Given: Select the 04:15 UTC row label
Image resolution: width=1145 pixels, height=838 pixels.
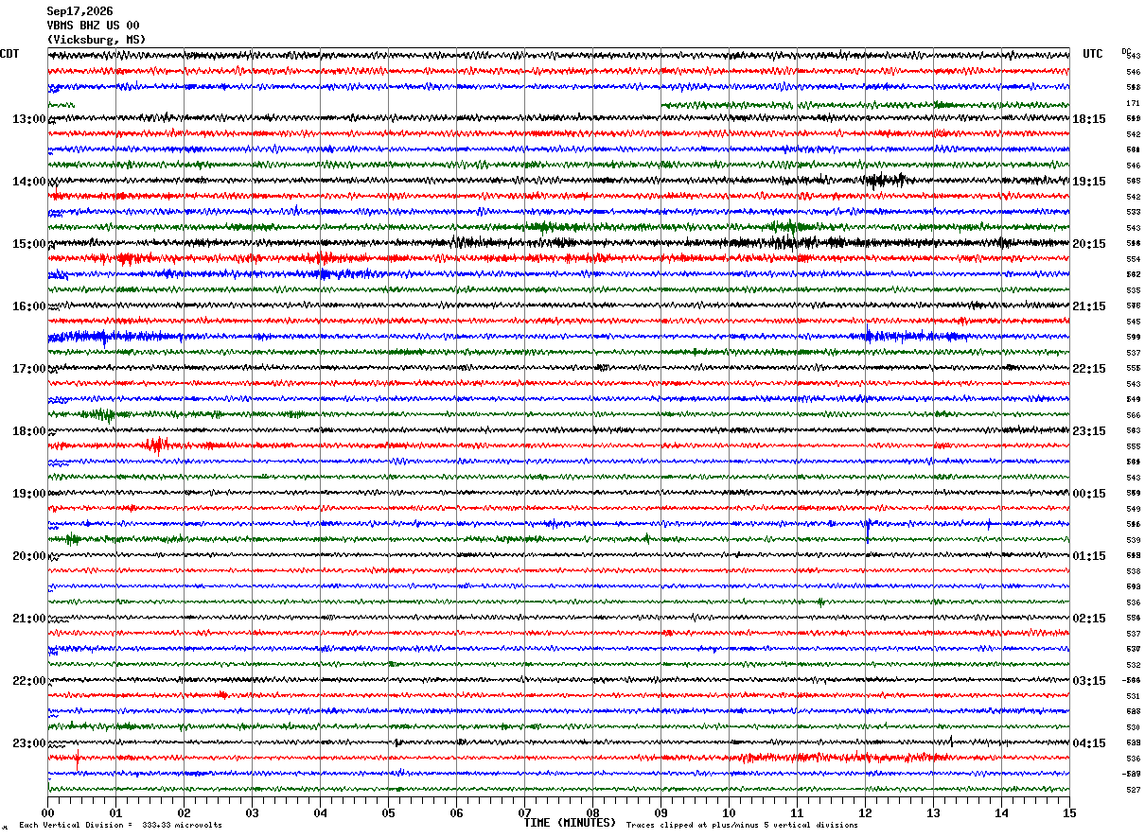Looking at the screenshot, I should click(1089, 743).
